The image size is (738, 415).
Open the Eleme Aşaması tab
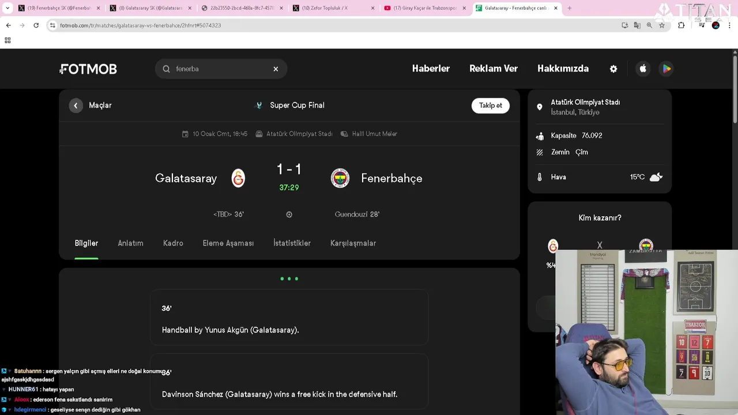(228, 243)
